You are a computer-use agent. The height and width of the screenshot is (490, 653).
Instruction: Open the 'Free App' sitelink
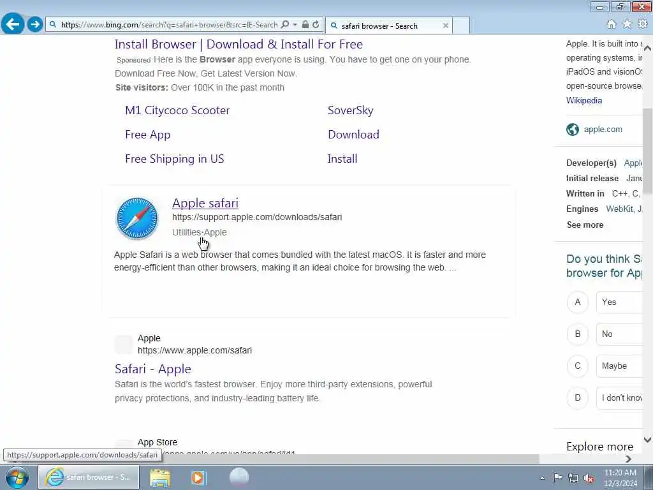148,135
